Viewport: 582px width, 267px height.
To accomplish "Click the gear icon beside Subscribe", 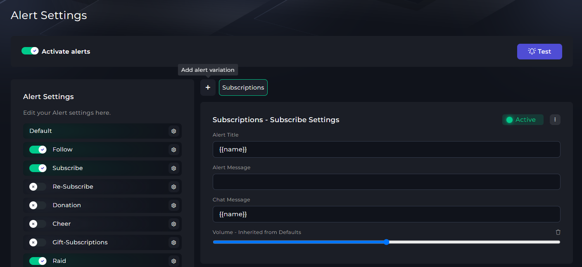I will [173, 168].
